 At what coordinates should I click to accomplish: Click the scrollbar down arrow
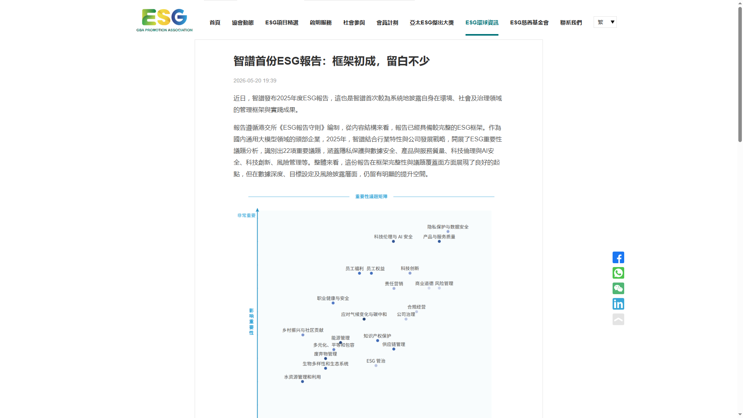[x=740, y=415]
